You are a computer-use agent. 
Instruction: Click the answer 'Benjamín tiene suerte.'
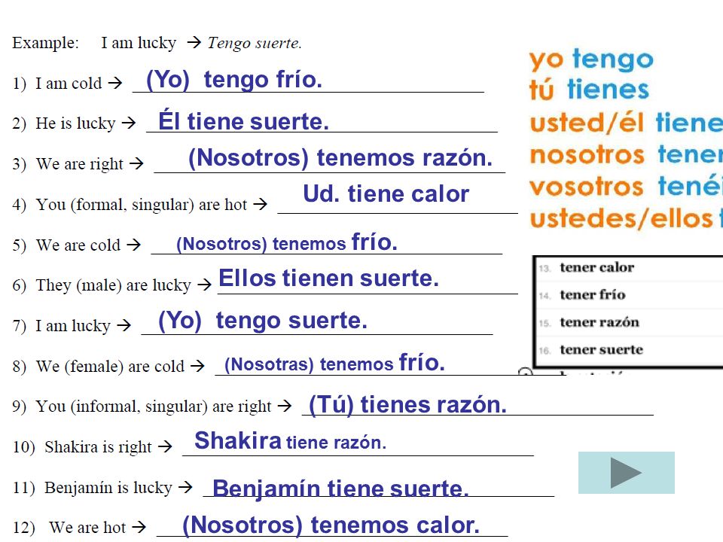[340, 489]
